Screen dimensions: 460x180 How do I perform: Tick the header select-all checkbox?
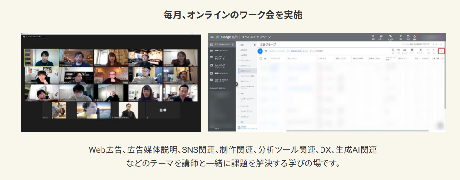(261, 59)
